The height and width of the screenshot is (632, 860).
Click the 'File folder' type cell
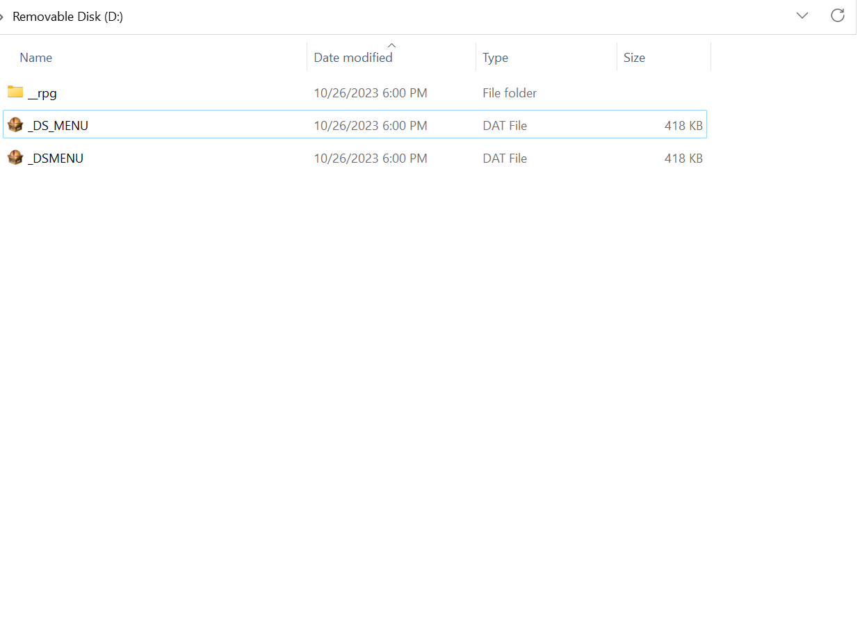[510, 93]
